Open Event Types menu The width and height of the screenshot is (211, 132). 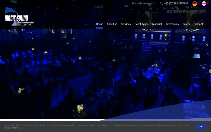tap(141, 24)
